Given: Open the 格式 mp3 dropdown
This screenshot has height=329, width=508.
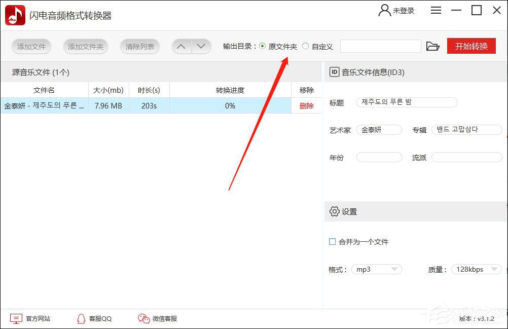Looking at the screenshot, I should (376, 269).
